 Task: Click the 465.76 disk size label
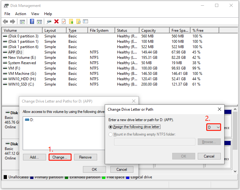click(12, 122)
